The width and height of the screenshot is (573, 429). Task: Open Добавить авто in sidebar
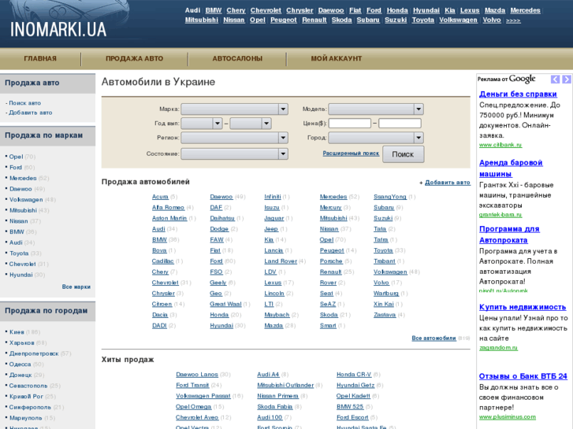click(x=30, y=113)
